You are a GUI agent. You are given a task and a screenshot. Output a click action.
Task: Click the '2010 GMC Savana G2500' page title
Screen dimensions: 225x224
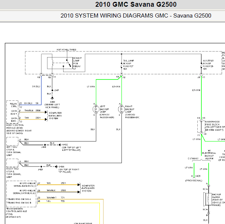(136, 4)
